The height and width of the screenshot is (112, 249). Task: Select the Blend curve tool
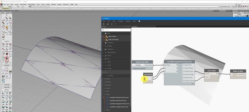[x=10, y=71]
